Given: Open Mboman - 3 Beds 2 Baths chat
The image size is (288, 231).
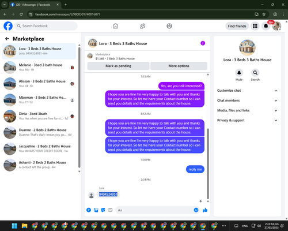Looking at the screenshot, I should (39, 100).
